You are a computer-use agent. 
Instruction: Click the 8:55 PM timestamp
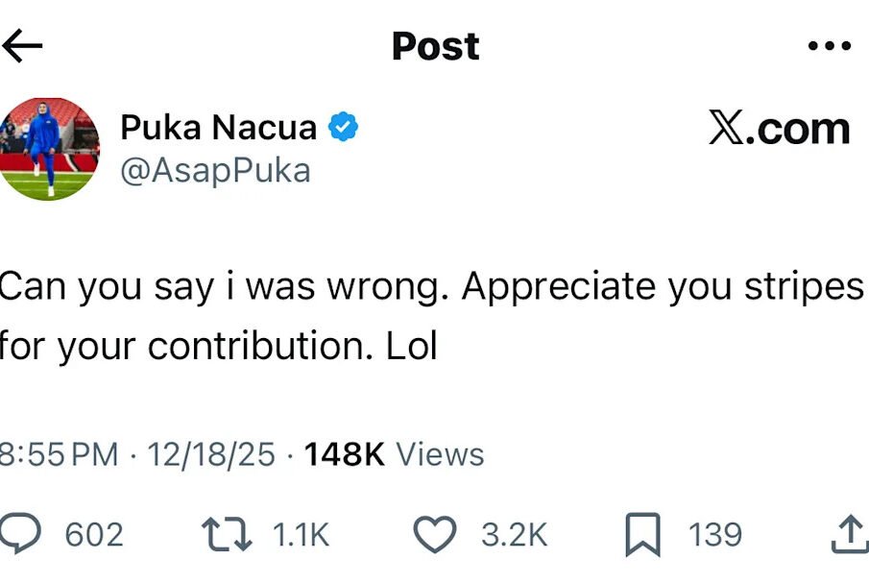tap(60, 454)
